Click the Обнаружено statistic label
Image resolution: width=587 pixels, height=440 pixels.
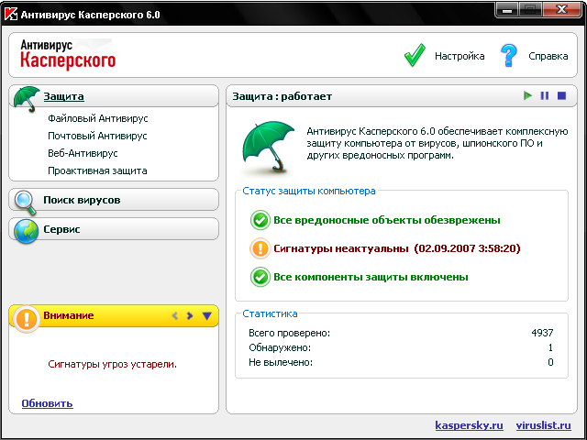[280, 347]
